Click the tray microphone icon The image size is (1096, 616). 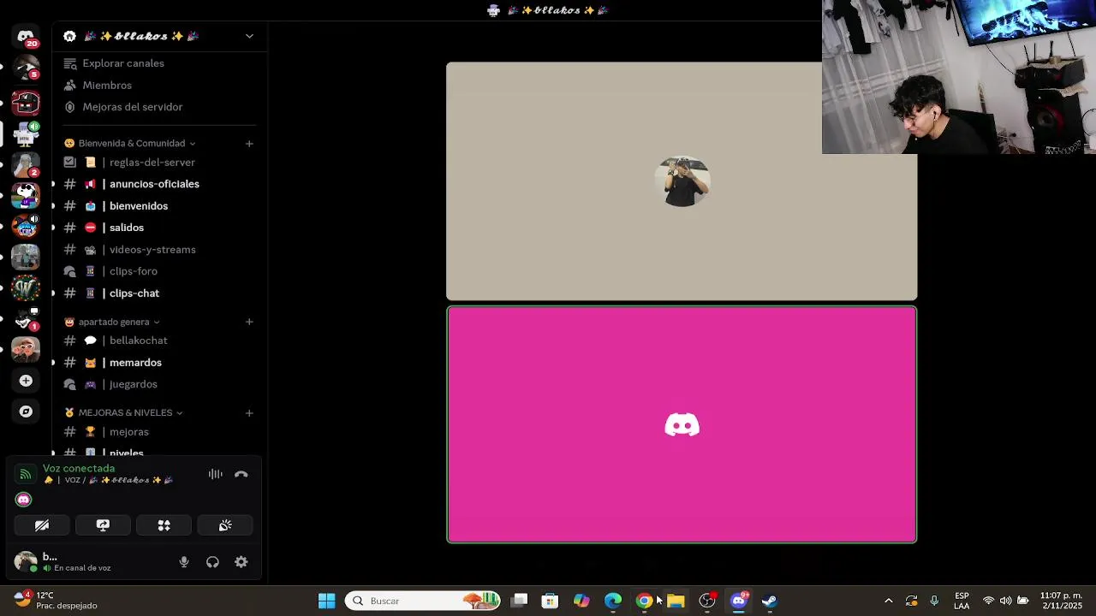pyautogui.click(x=934, y=601)
